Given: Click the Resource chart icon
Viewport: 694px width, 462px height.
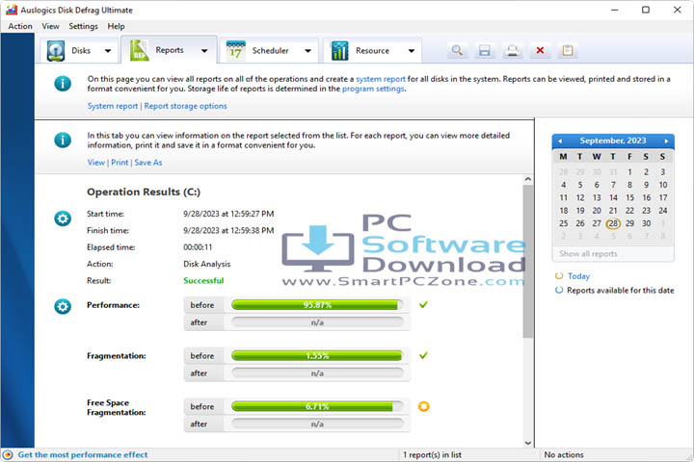Looking at the screenshot, I should [340, 51].
